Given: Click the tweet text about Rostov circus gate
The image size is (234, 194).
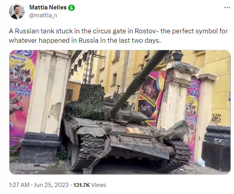Looking at the screenshot, I should [x=118, y=36].
